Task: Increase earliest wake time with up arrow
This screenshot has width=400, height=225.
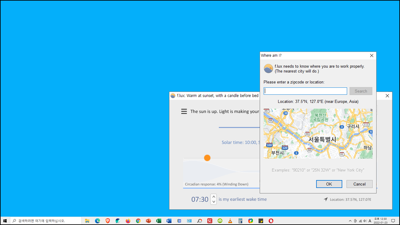Action: tap(214, 197)
